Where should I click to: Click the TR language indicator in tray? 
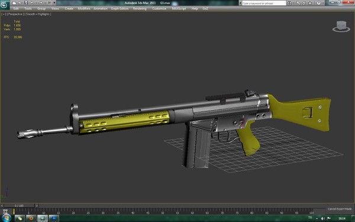[310, 218]
